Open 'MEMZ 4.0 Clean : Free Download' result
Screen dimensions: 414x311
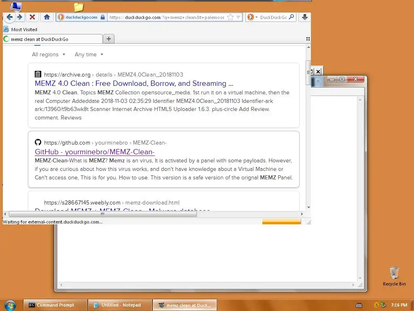pos(134,83)
